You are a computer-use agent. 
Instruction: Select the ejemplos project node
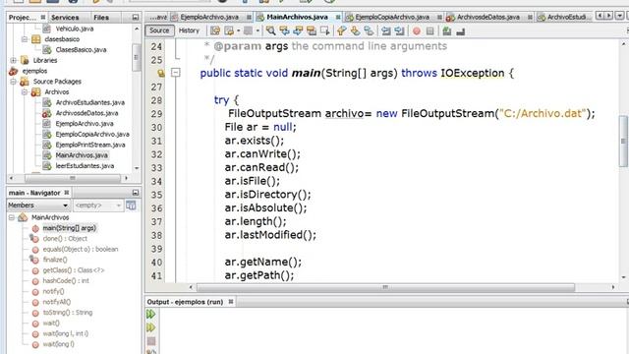[x=34, y=71]
